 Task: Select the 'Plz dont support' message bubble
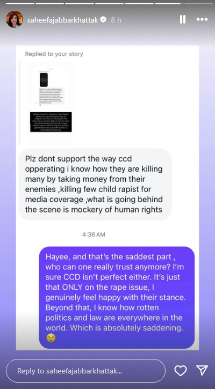[96, 185]
